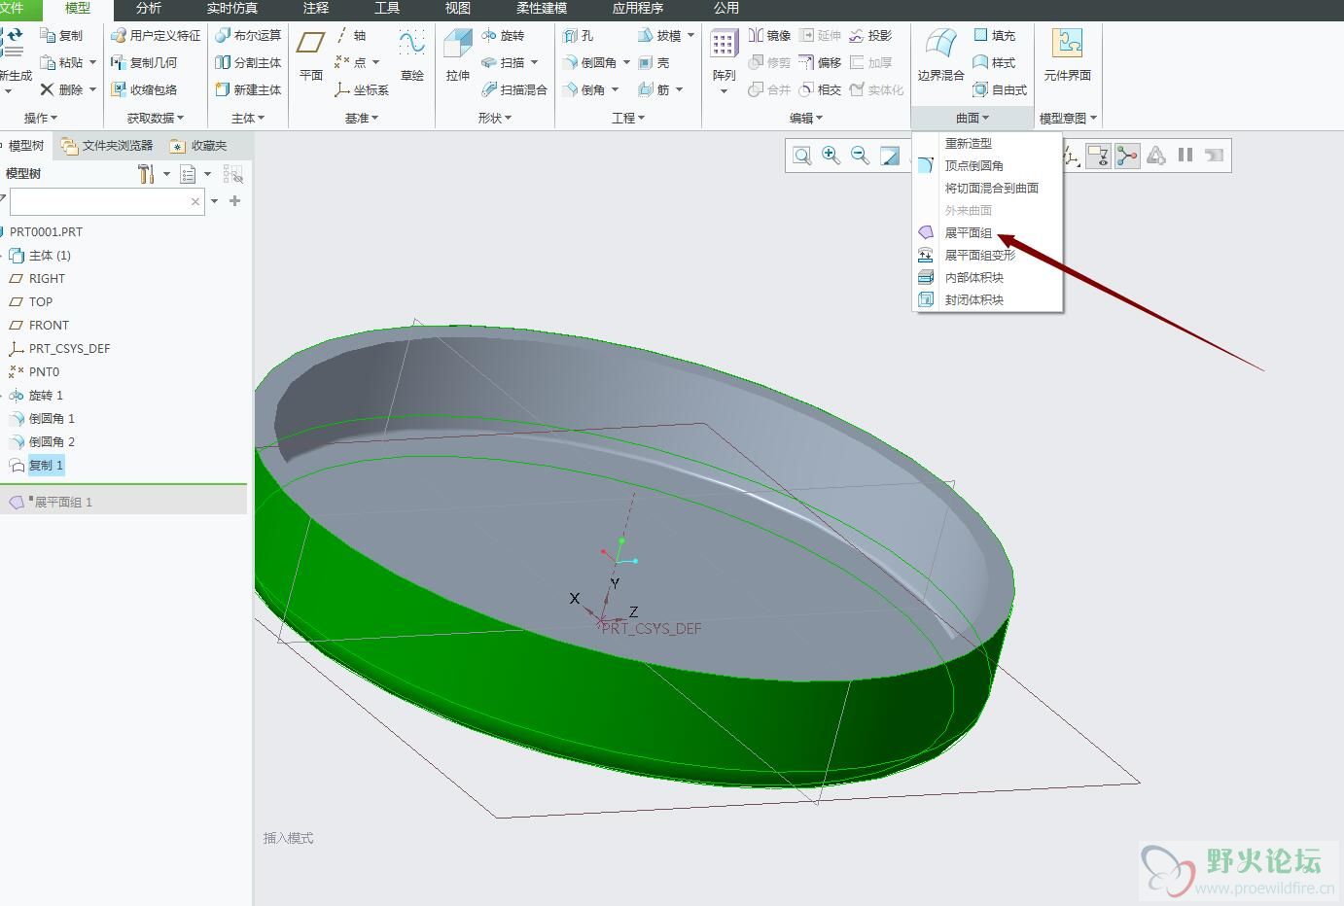Toggle datum display filters icon

click(1071, 156)
